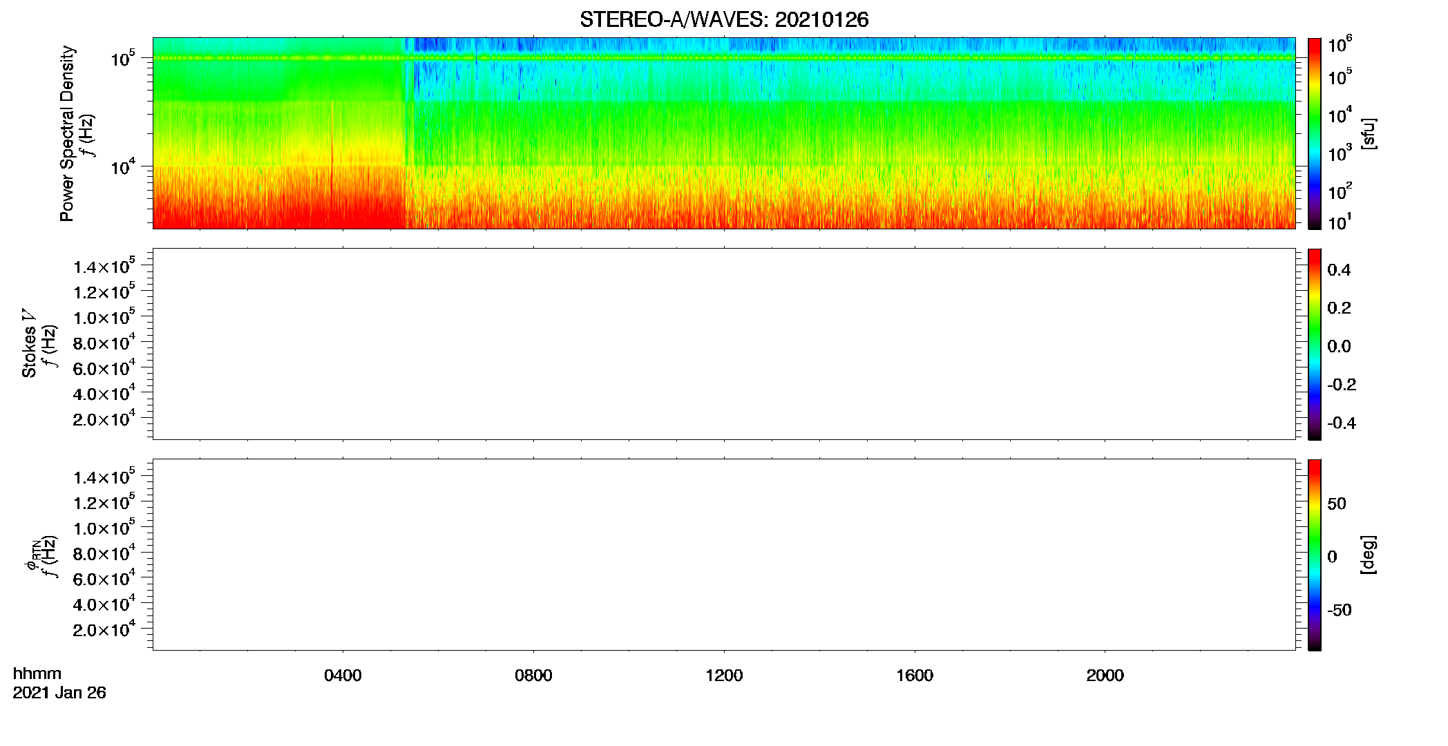Click 1.0×10^5 tick in Stokes V panel

pos(104,317)
